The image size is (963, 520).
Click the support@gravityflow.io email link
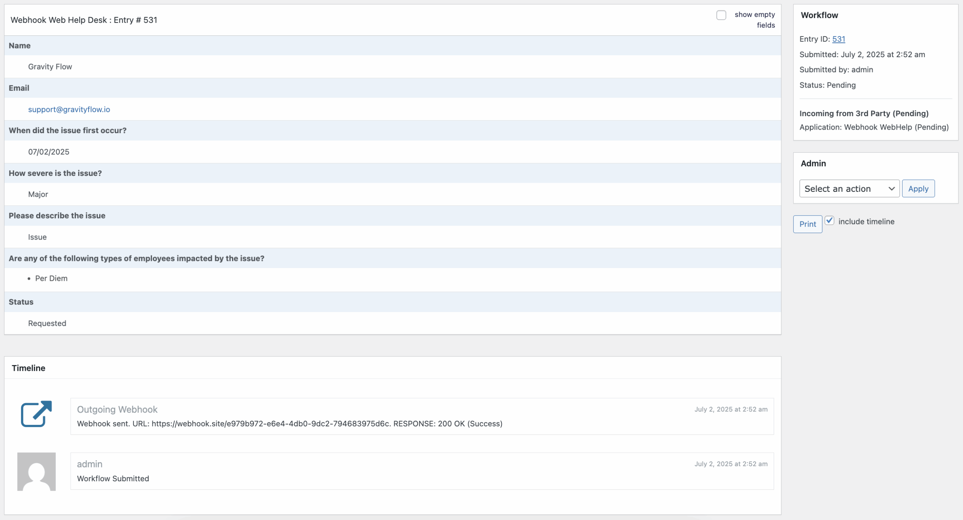click(x=69, y=109)
